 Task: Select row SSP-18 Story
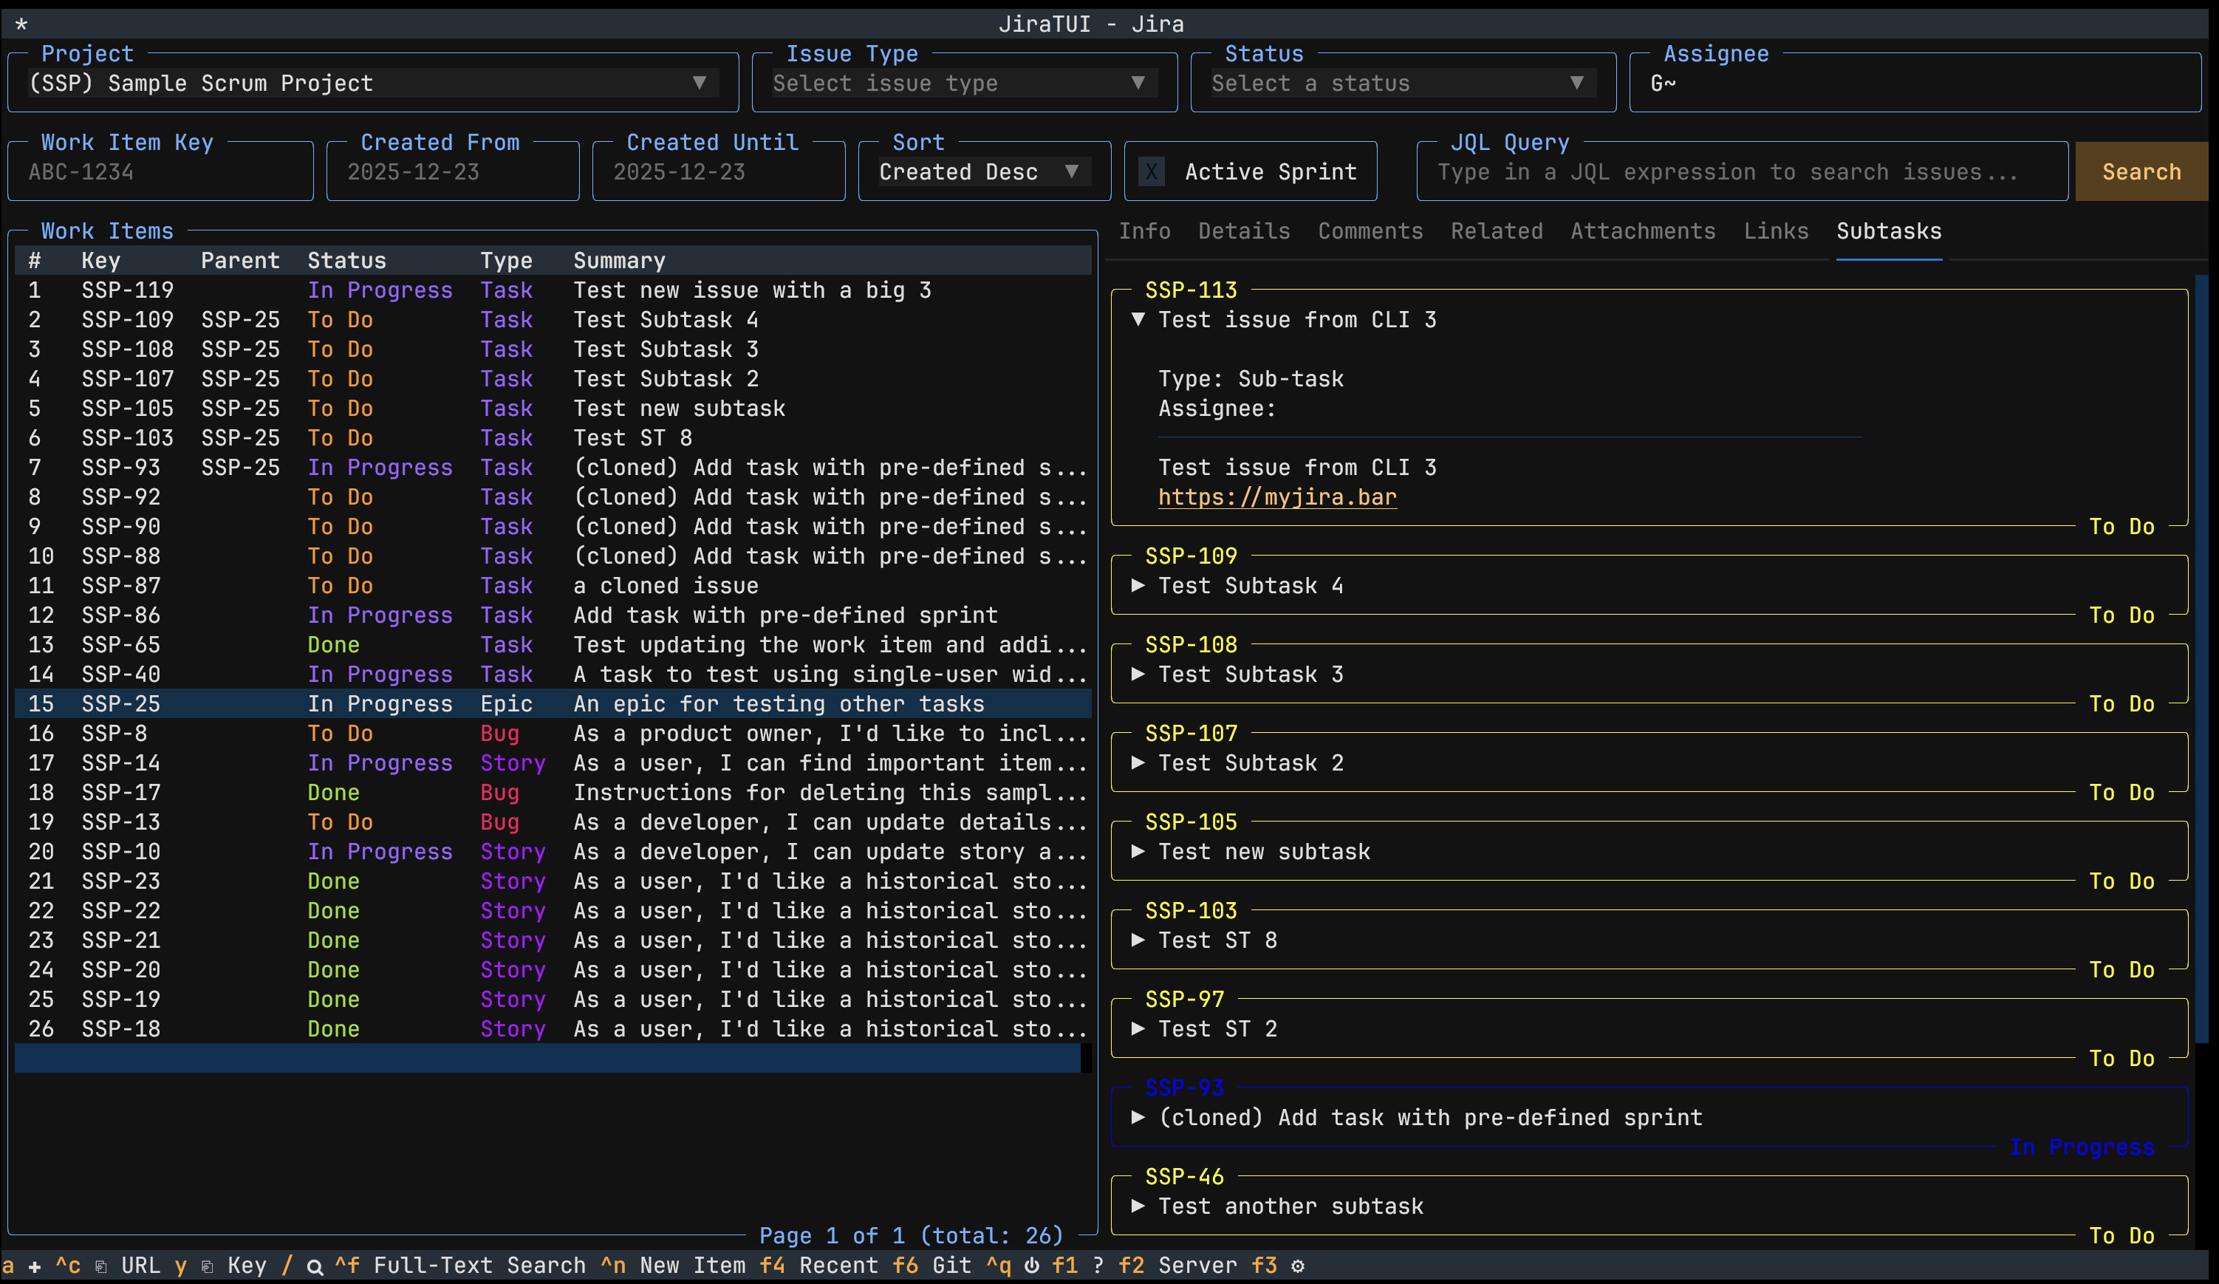point(553,1028)
